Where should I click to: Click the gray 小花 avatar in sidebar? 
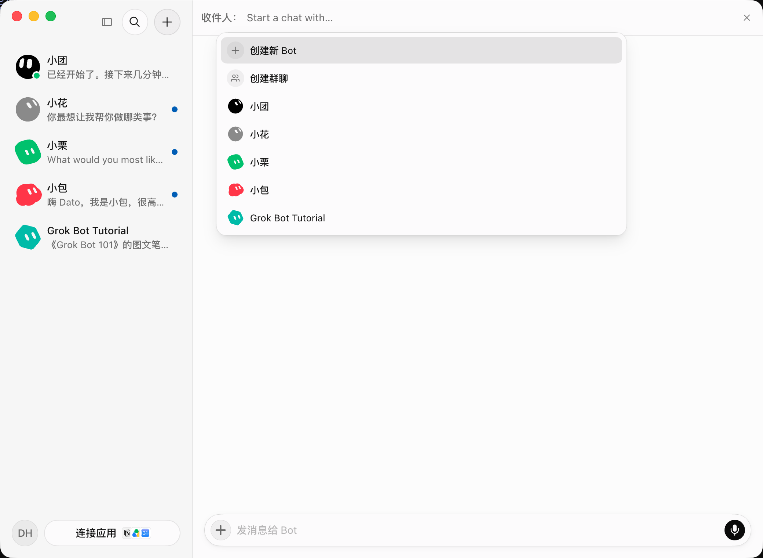(28, 109)
